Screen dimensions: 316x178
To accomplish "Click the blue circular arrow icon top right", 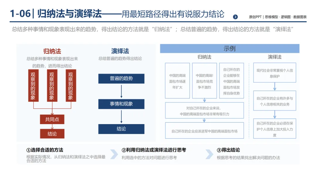I will click(235, 16).
